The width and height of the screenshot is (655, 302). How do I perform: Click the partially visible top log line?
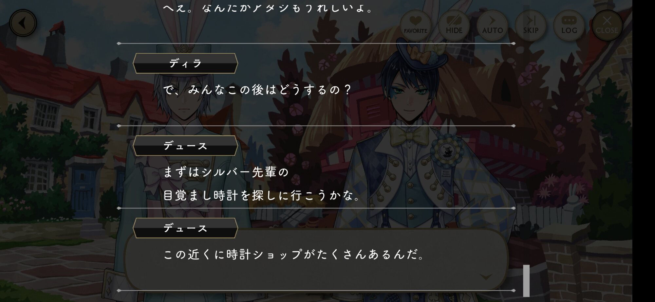click(268, 8)
